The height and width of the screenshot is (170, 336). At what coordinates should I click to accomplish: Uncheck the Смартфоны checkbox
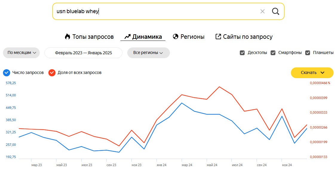pyautogui.click(x=273, y=53)
